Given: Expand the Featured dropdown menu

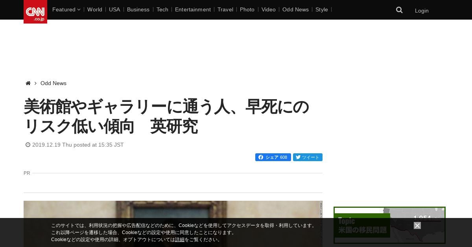Looking at the screenshot, I should [x=66, y=9].
